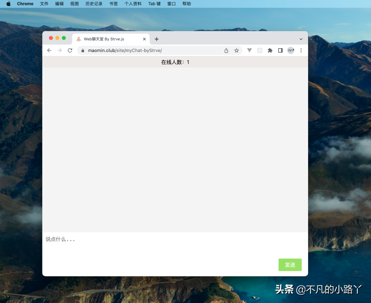371x303 pixels.
Task: Click the back navigation arrow
Action: click(x=49, y=50)
